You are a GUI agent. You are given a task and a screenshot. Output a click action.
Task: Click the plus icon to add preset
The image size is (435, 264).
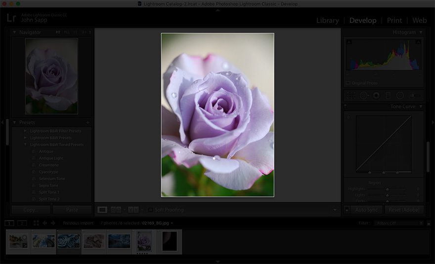point(88,122)
